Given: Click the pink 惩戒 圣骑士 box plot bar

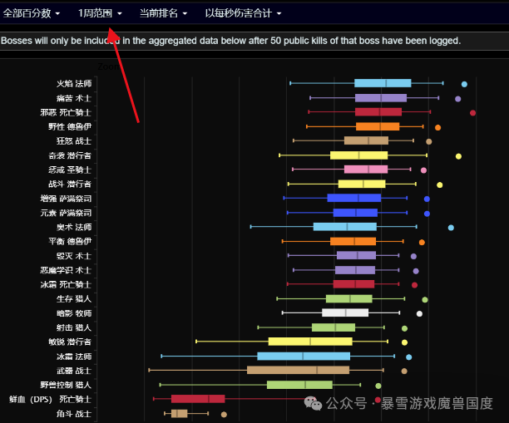Looking at the screenshot, I should (x=366, y=170).
